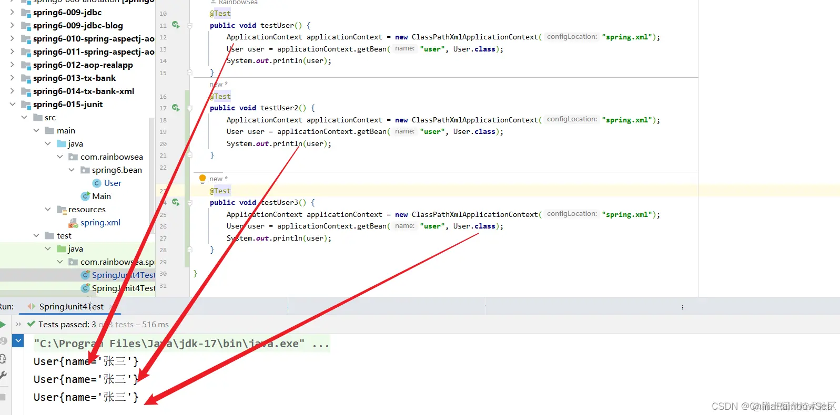Collapse the spring6.bean package
840x415 pixels.
(72, 170)
